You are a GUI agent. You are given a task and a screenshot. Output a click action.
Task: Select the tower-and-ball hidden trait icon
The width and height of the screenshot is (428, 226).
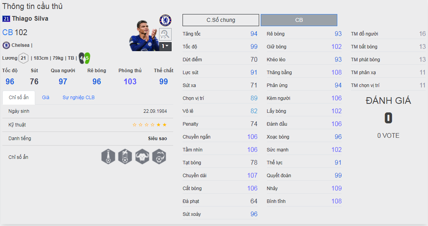click(x=109, y=157)
